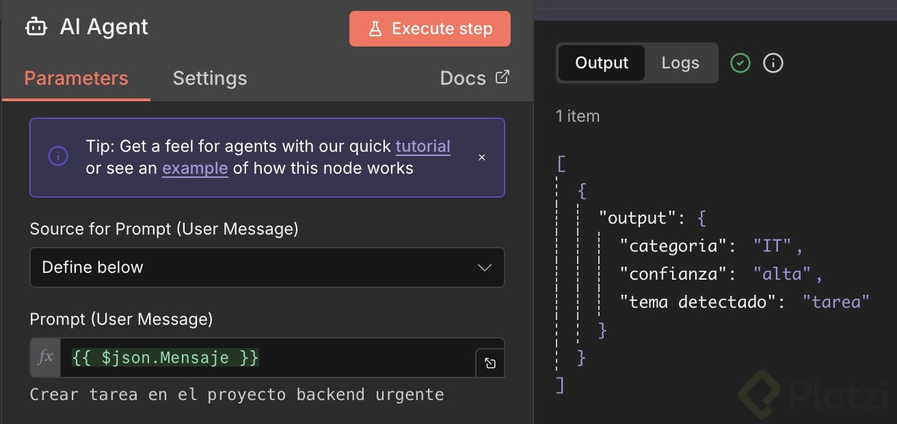897x424 pixels.
Task: Click the green success checkmark icon
Action: pyautogui.click(x=740, y=63)
